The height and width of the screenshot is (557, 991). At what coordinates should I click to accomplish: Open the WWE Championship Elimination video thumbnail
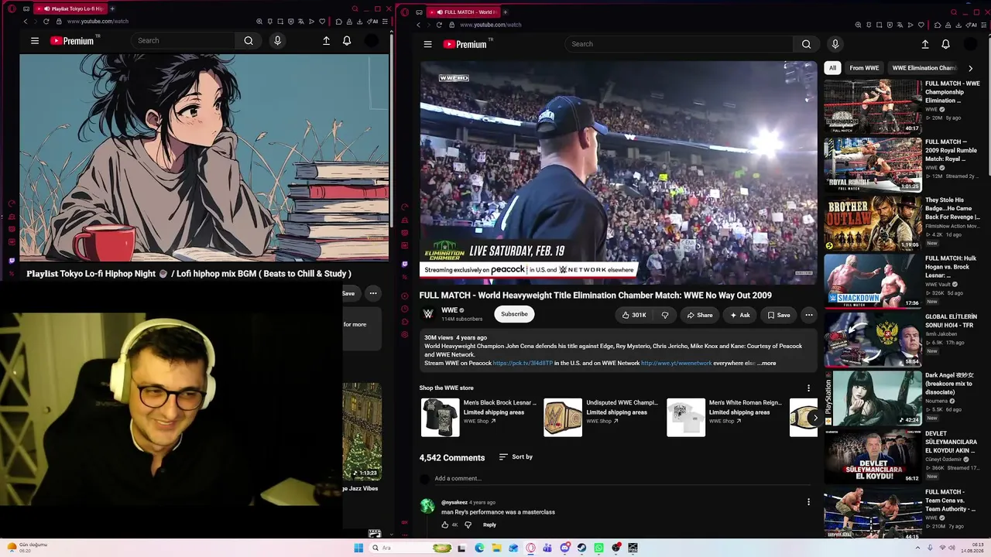[873, 107]
